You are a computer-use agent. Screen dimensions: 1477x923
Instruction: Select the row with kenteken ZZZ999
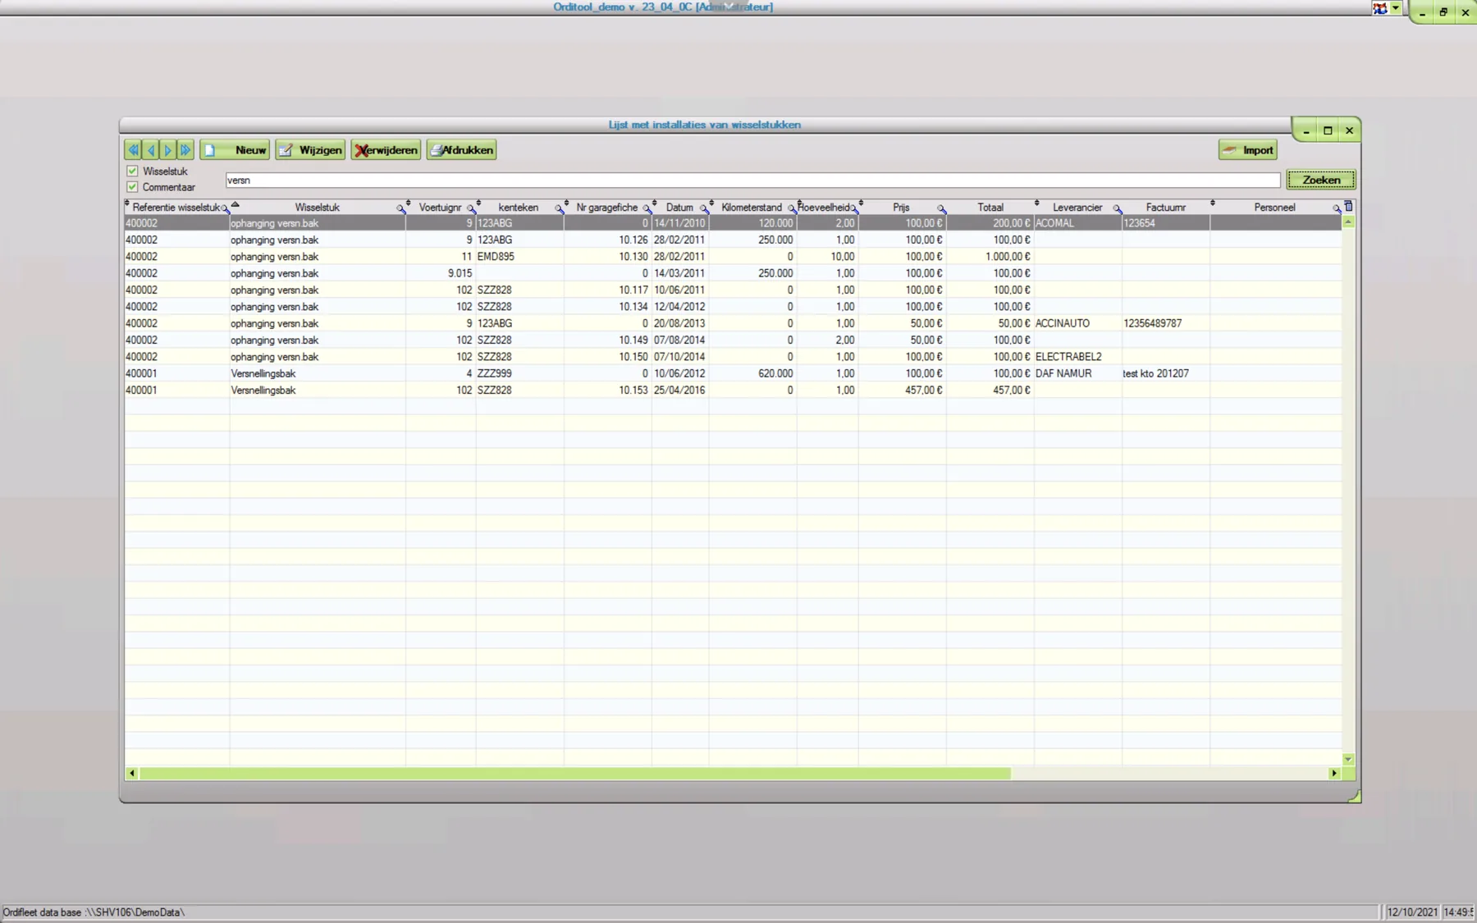tap(733, 373)
